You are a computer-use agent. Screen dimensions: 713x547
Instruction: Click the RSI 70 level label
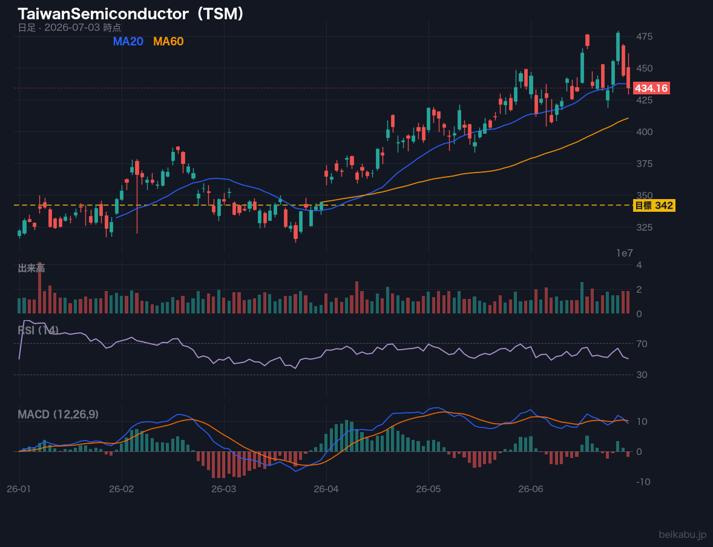pyautogui.click(x=642, y=344)
